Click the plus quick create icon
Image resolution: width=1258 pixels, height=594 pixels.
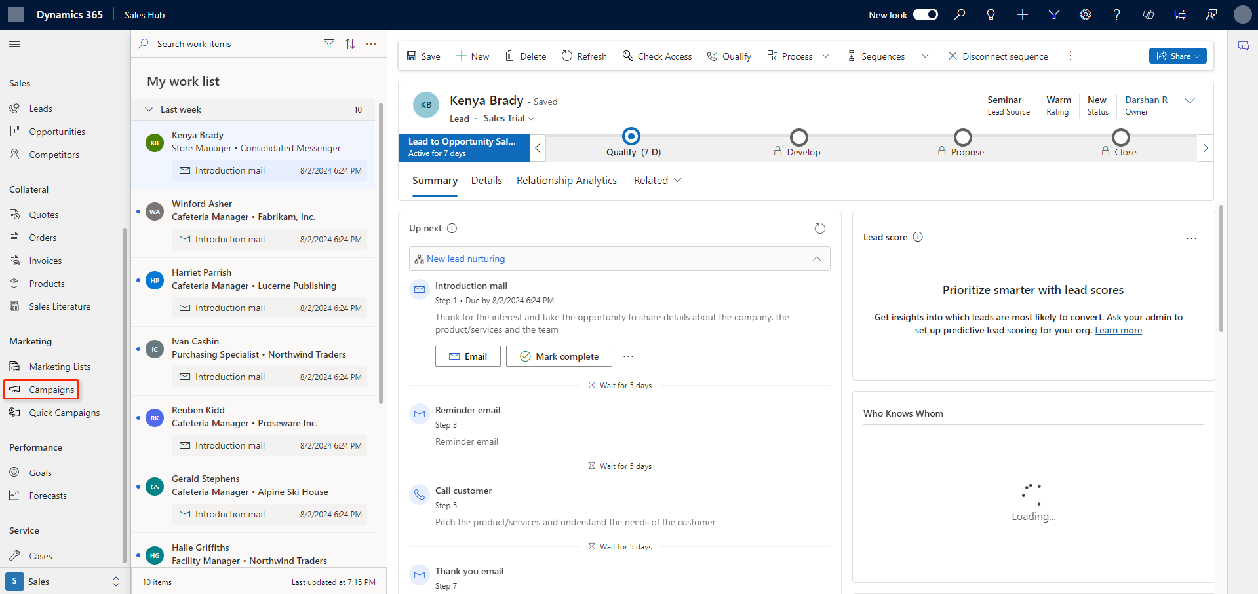coord(1023,14)
